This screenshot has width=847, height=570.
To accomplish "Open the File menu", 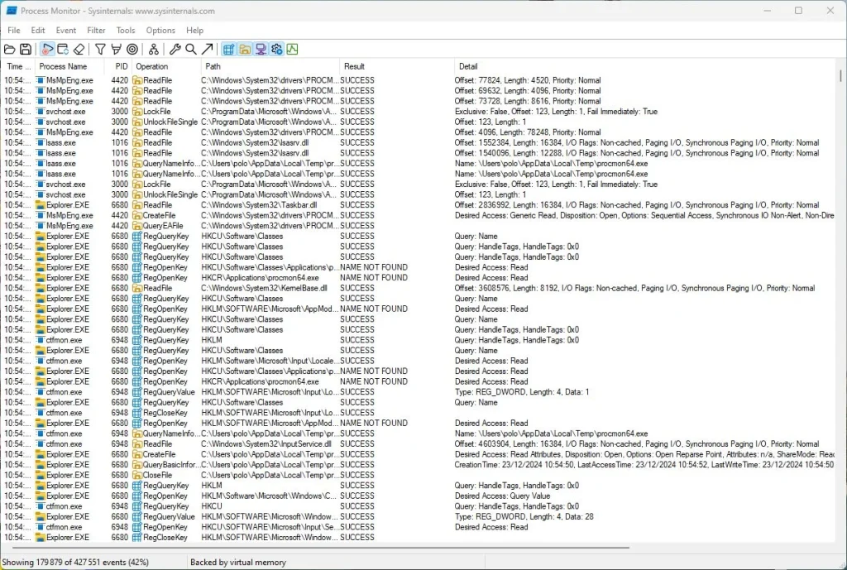I will (x=14, y=31).
